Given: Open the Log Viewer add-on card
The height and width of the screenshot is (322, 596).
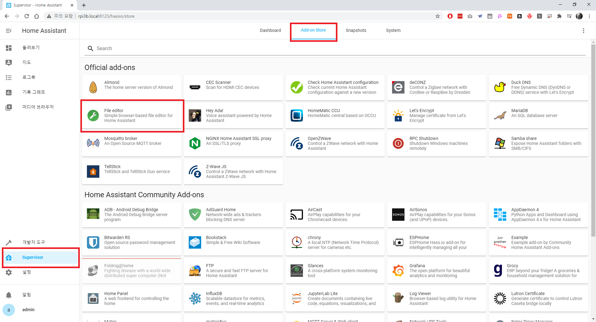Looking at the screenshot, I should (x=436, y=299).
